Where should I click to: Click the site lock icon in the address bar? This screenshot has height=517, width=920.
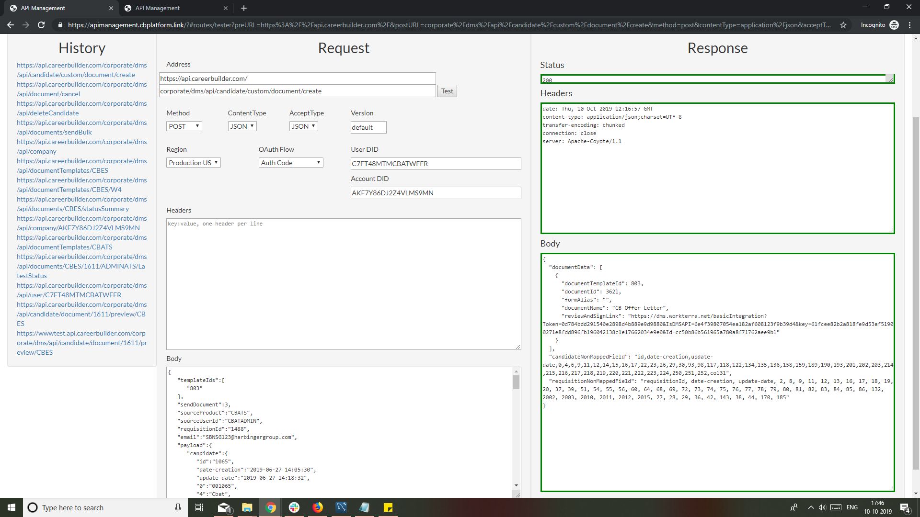pyautogui.click(x=60, y=25)
